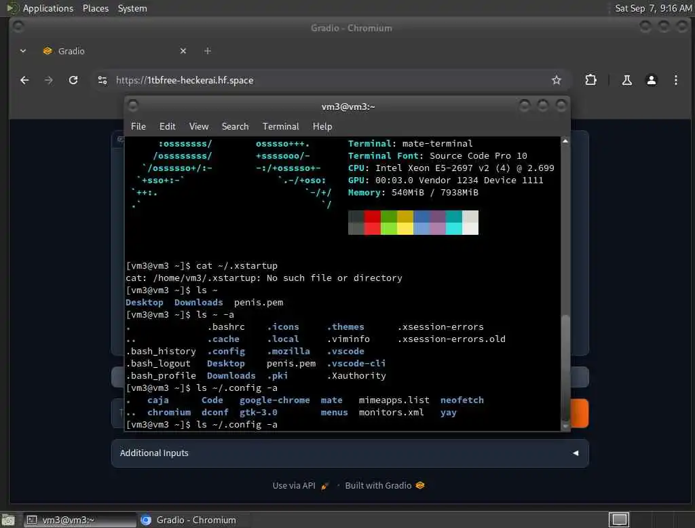
Task: Switch to vm3@vm3 terminal taskbar button
Action: pyautogui.click(x=80, y=520)
